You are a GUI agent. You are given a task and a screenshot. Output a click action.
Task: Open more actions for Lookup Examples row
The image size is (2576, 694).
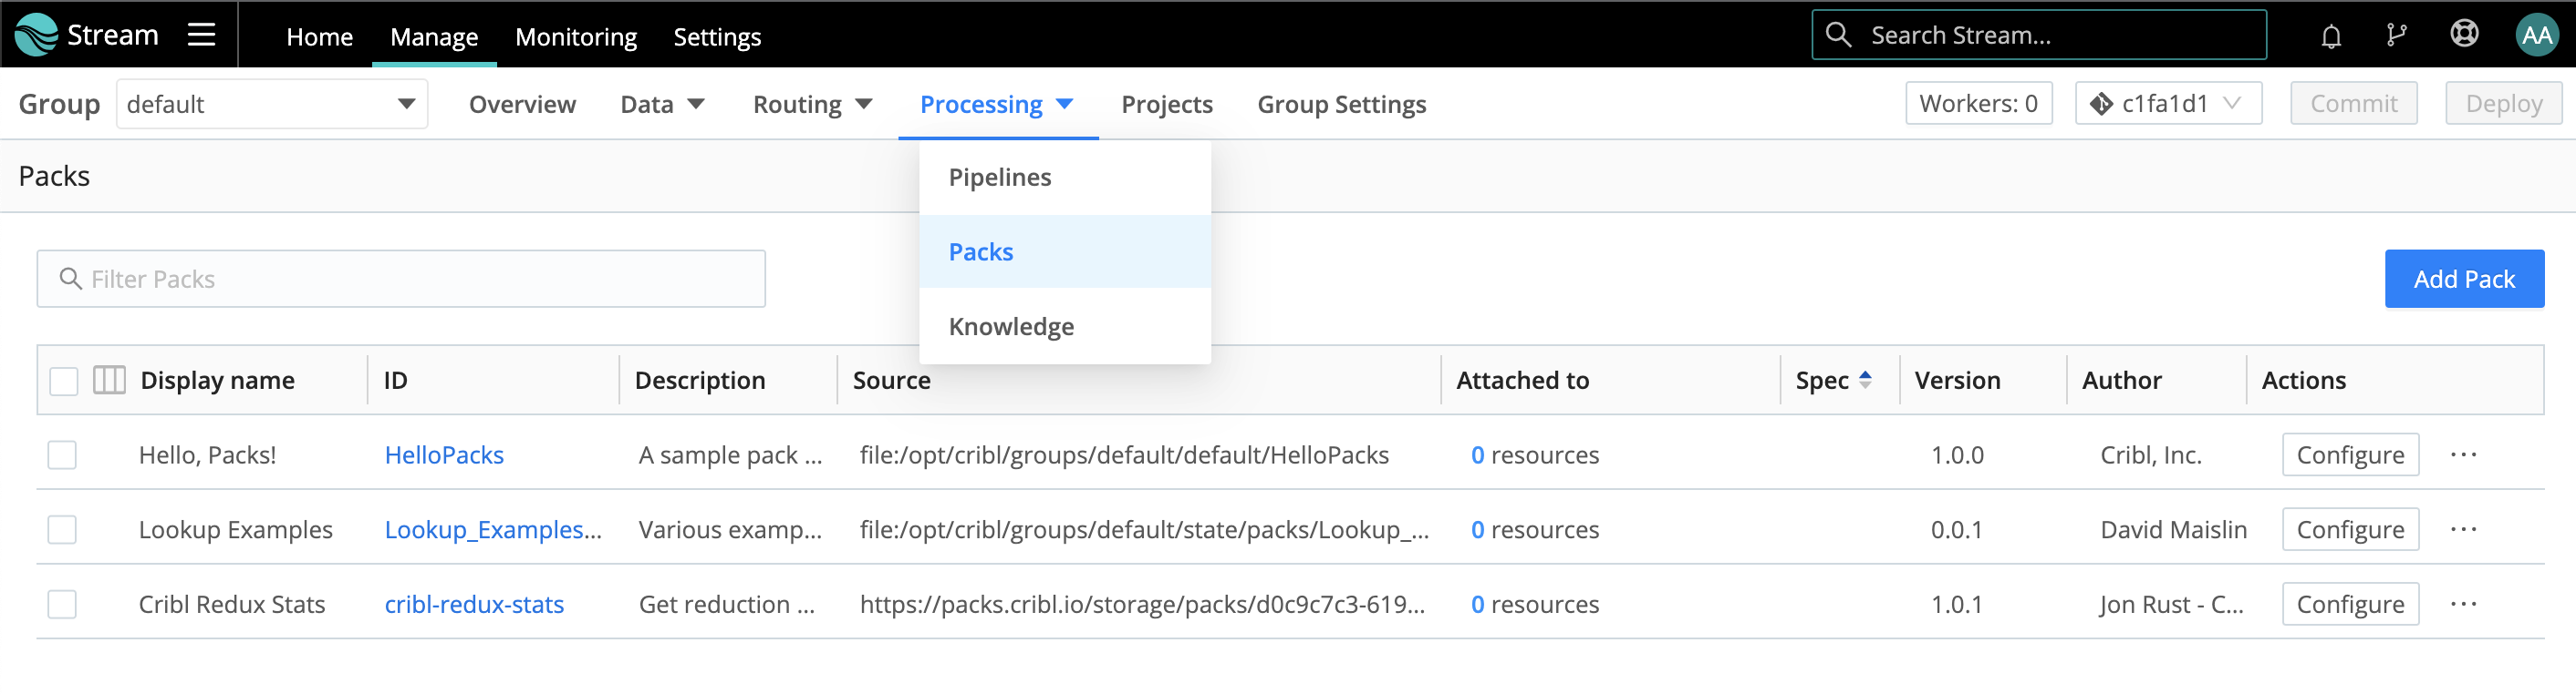click(2463, 529)
